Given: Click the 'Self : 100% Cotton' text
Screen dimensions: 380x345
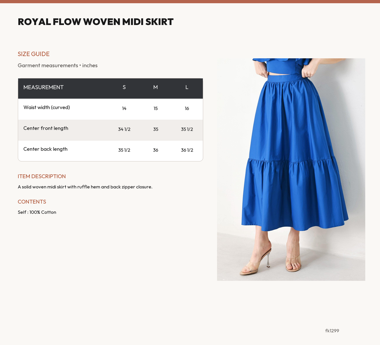Looking at the screenshot, I should point(37,212).
